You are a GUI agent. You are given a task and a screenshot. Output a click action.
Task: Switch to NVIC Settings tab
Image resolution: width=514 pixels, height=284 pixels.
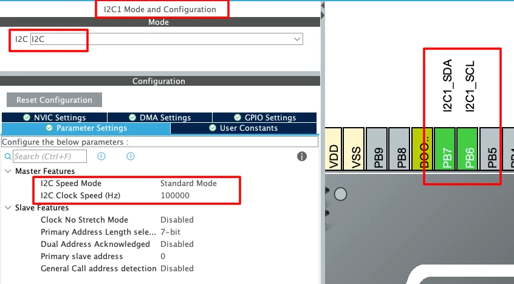tap(54, 117)
